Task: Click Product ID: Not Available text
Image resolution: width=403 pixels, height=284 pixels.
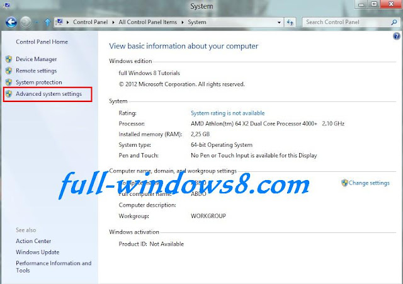Action: click(x=151, y=244)
